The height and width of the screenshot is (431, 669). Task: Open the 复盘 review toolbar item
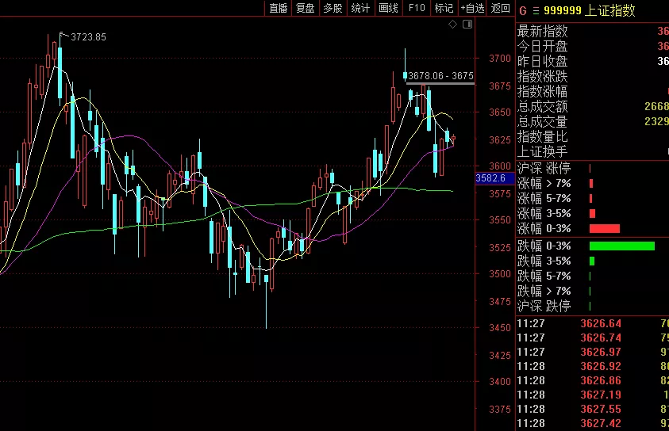(x=305, y=8)
